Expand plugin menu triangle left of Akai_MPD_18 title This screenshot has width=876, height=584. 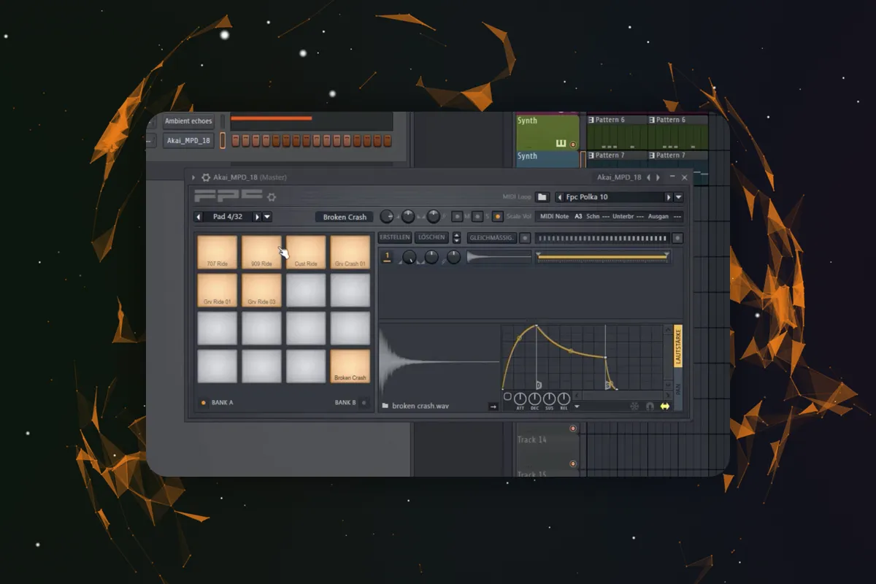click(193, 177)
